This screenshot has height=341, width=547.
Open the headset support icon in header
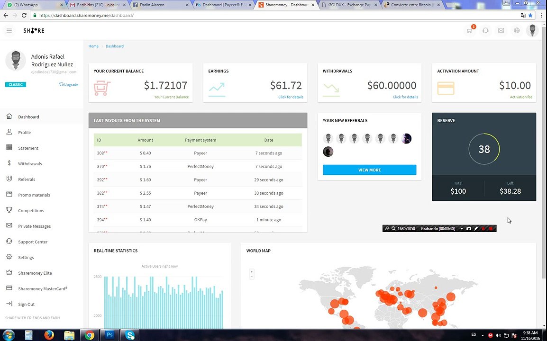pyautogui.click(x=485, y=31)
